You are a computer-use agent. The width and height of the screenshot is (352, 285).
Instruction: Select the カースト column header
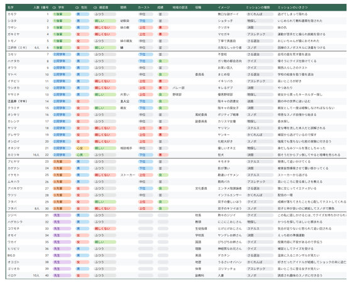[144, 8]
